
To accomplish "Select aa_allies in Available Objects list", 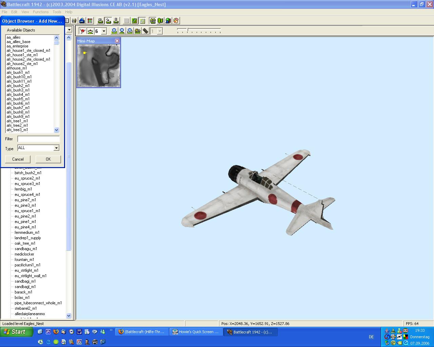I will [x=14, y=37].
